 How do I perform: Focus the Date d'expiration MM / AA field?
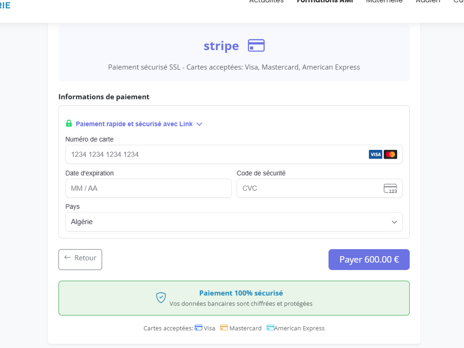(148, 188)
